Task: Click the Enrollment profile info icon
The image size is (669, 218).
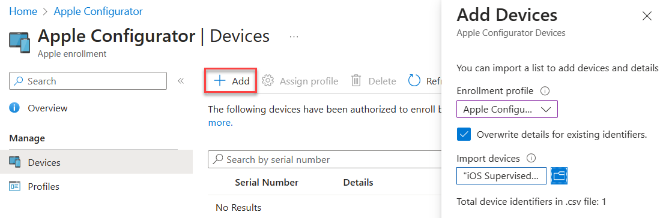Action: (x=545, y=90)
